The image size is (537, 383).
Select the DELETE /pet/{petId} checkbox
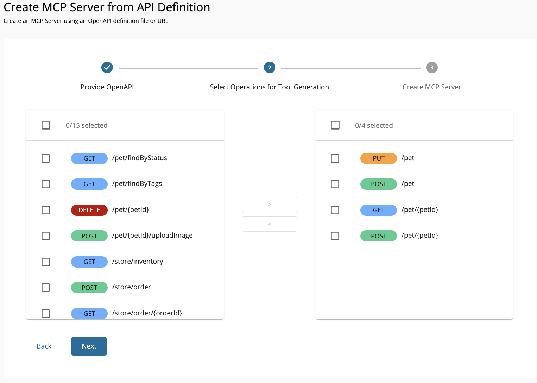pyautogui.click(x=46, y=210)
